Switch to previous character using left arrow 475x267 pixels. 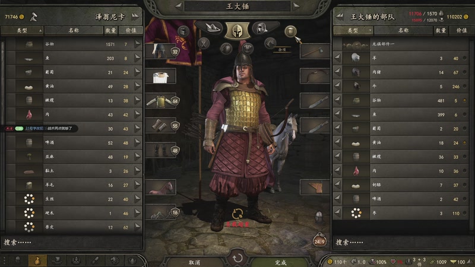179,6
